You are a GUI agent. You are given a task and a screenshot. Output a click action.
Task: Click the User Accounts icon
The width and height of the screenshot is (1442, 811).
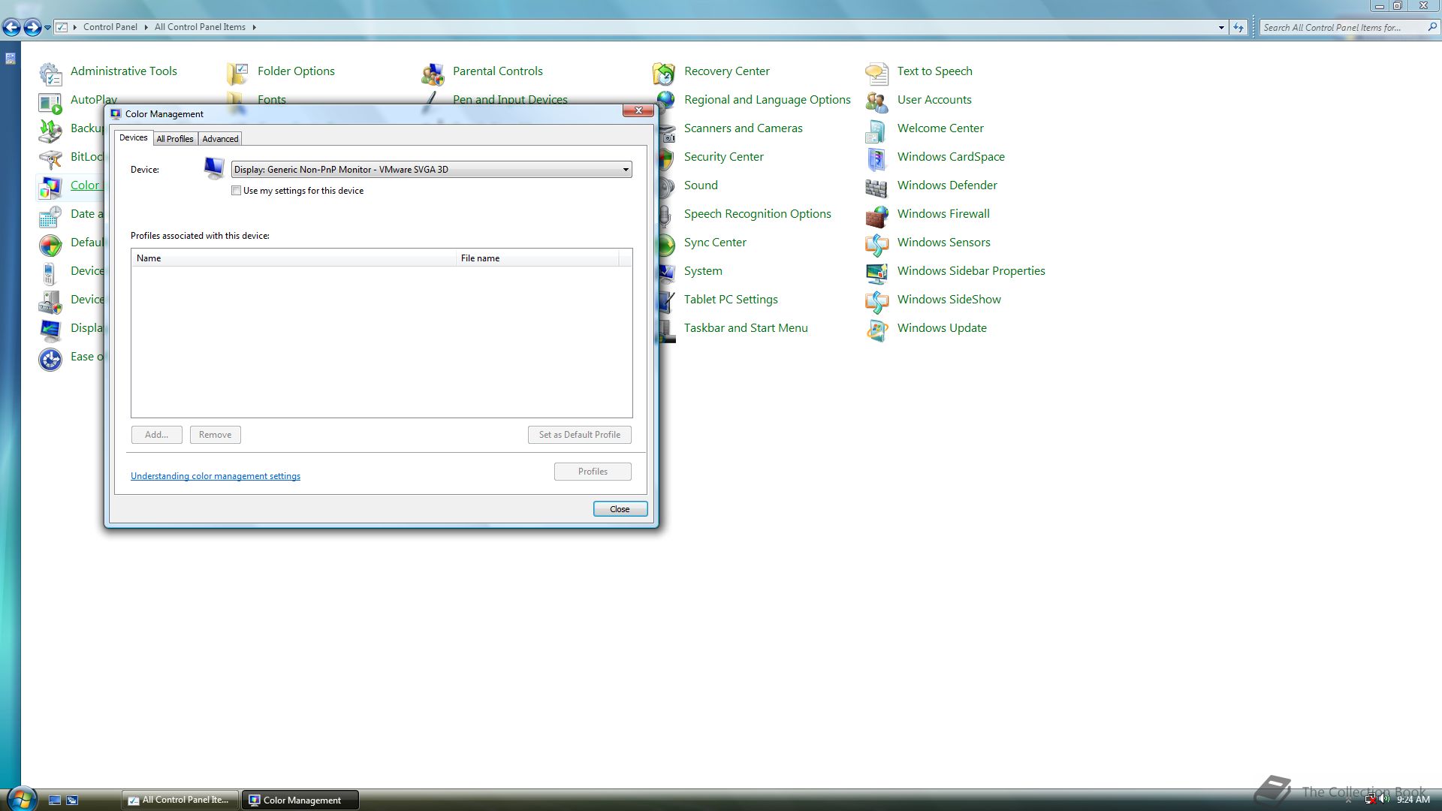[x=877, y=101]
